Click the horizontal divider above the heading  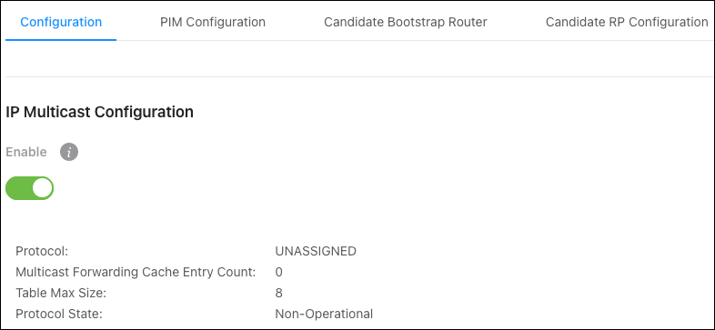358,76
